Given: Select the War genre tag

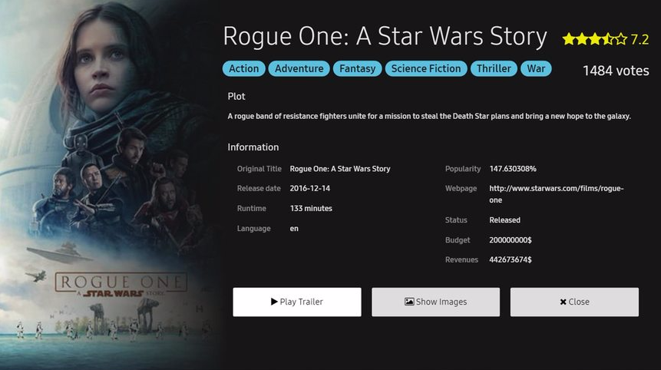Looking at the screenshot, I should point(536,68).
